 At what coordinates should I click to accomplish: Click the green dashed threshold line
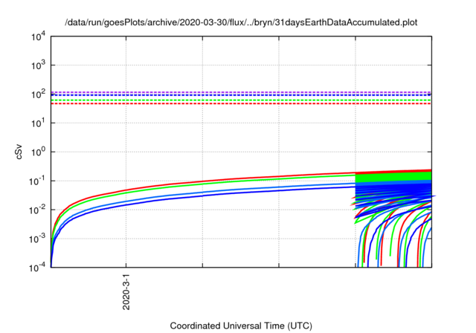pyautogui.click(x=241, y=100)
